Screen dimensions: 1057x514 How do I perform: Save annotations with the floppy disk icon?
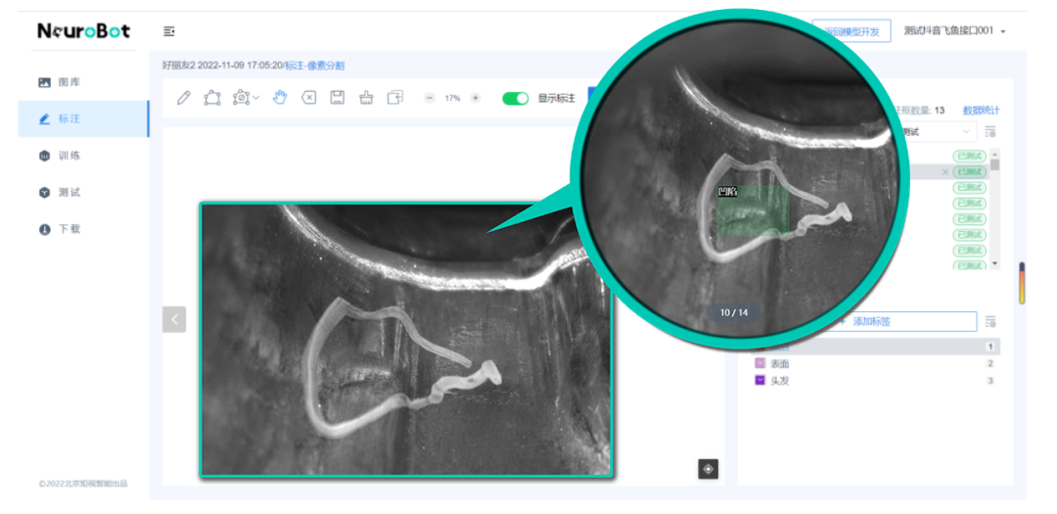pyautogui.click(x=337, y=98)
